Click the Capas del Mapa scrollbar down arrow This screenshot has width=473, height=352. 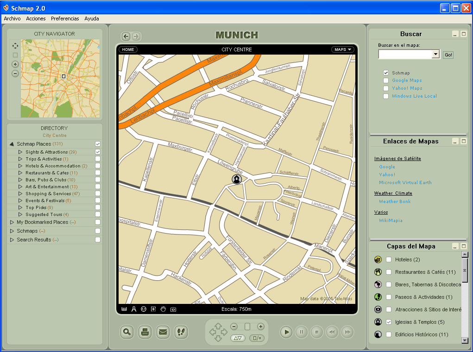[x=465, y=340]
